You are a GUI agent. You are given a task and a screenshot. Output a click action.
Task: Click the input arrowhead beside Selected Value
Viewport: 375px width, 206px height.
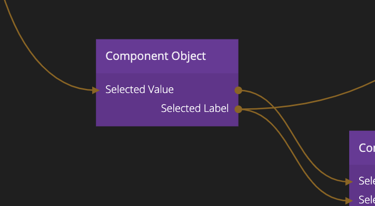pos(96,90)
